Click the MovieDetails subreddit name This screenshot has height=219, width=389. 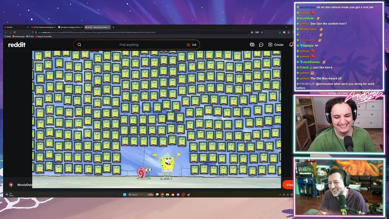25,185
